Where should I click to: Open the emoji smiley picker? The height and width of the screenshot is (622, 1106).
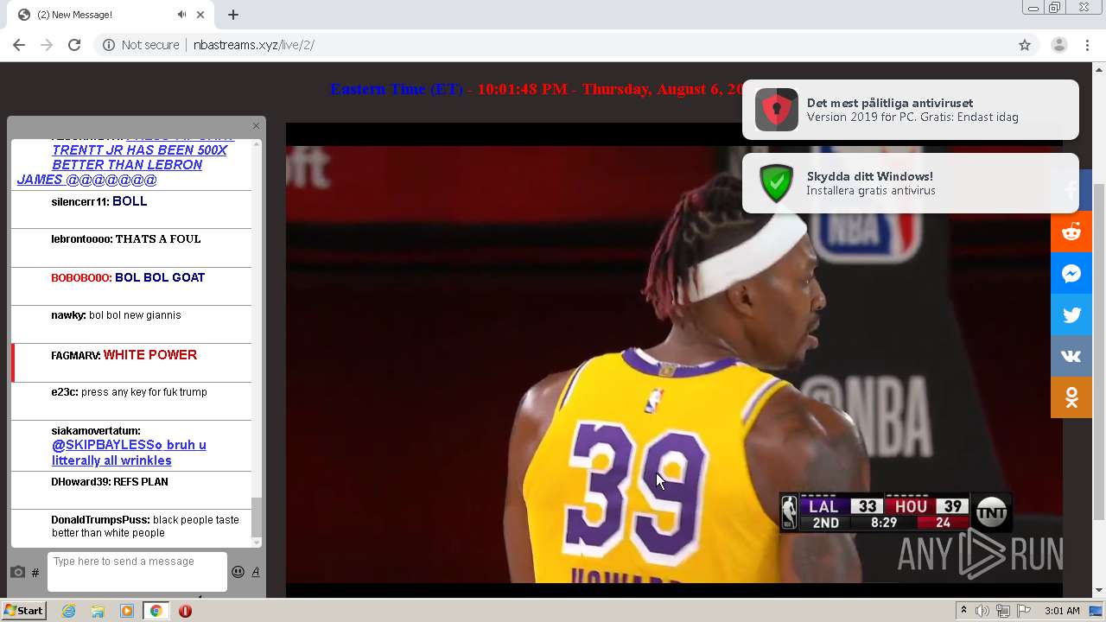[238, 572]
